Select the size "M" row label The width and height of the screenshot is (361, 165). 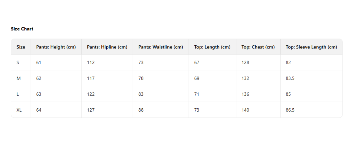pyautogui.click(x=18, y=78)
